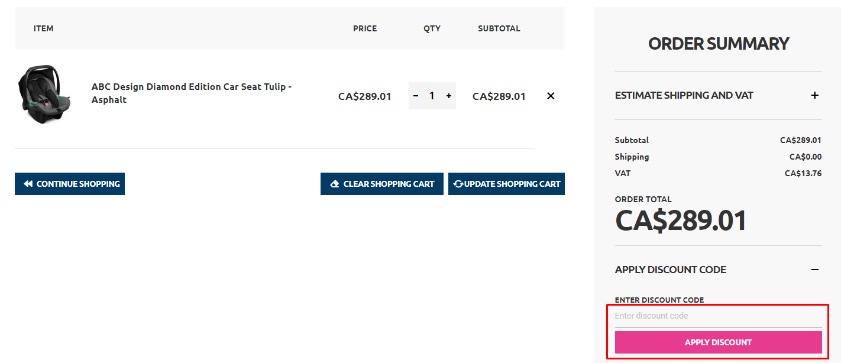Click the eraser icon on Clear Shopping Cart

pos(335,184)
